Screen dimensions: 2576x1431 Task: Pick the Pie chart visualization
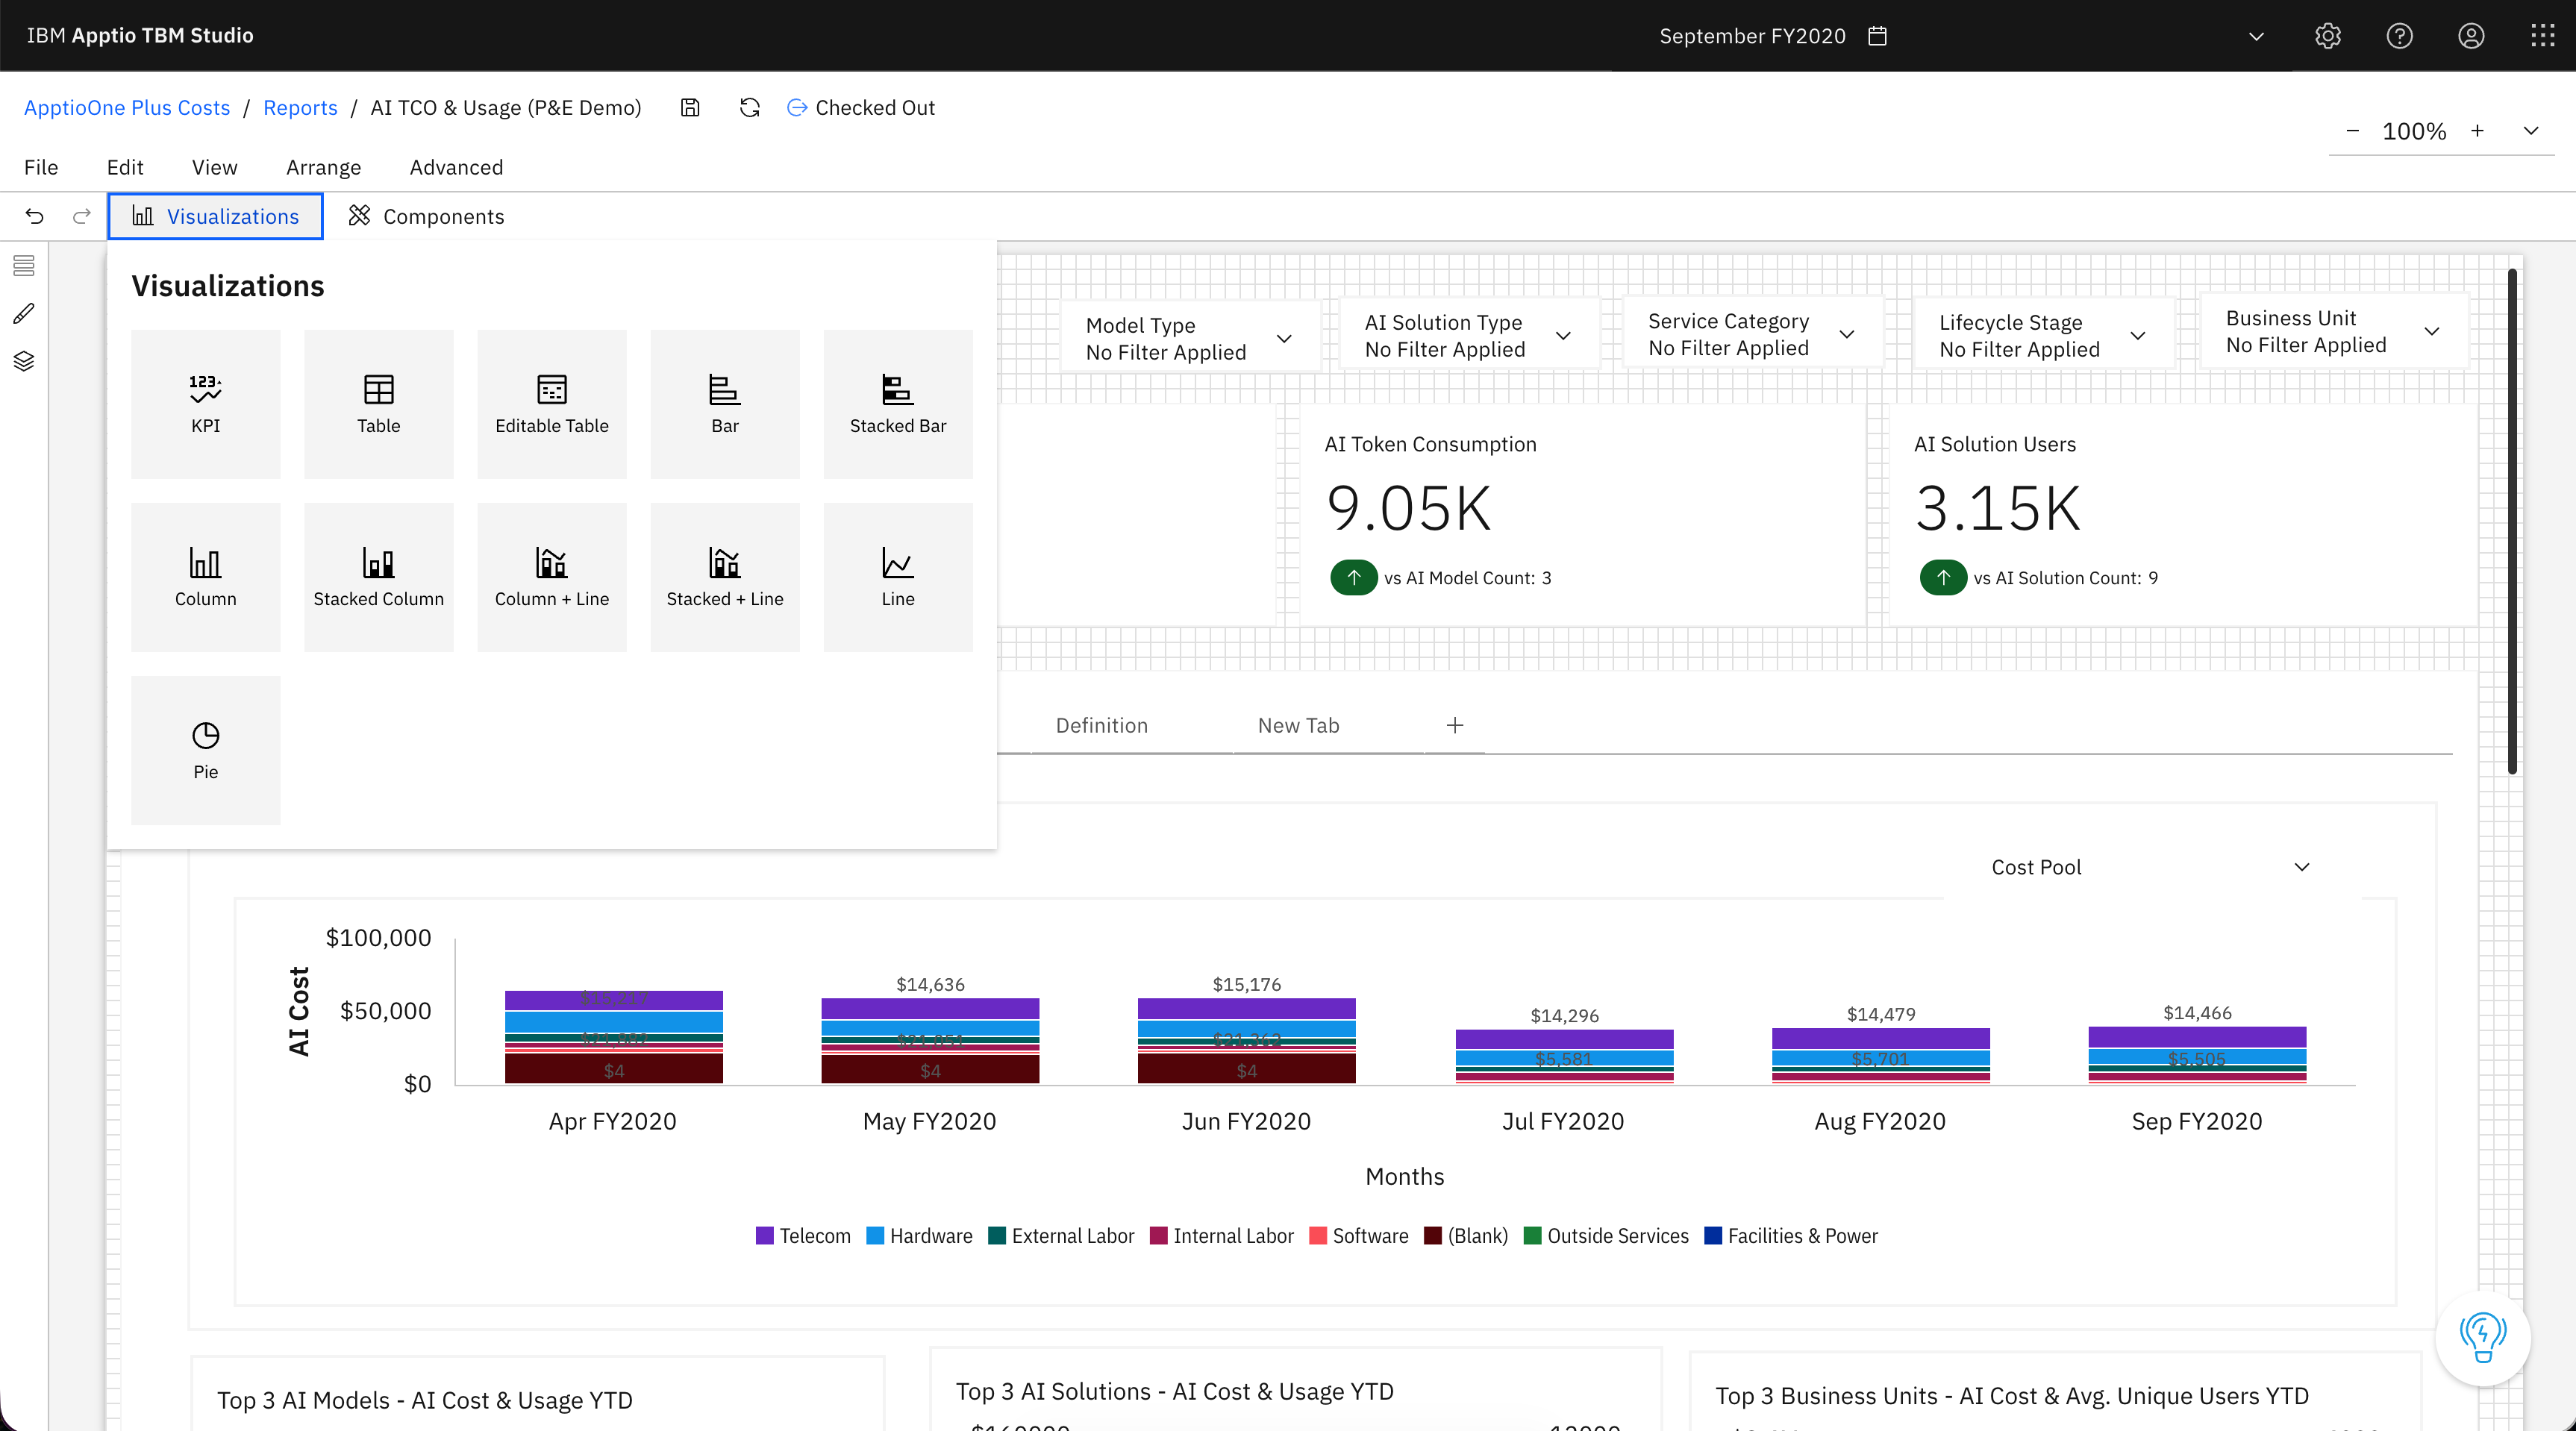pos(205,750)
